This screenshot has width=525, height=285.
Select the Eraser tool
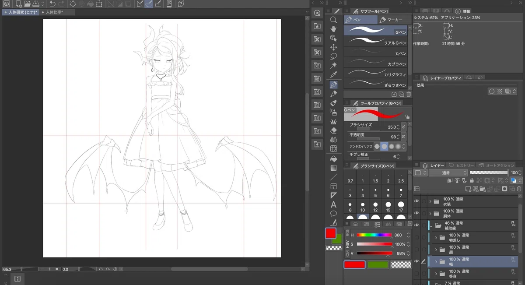(333, 130)
